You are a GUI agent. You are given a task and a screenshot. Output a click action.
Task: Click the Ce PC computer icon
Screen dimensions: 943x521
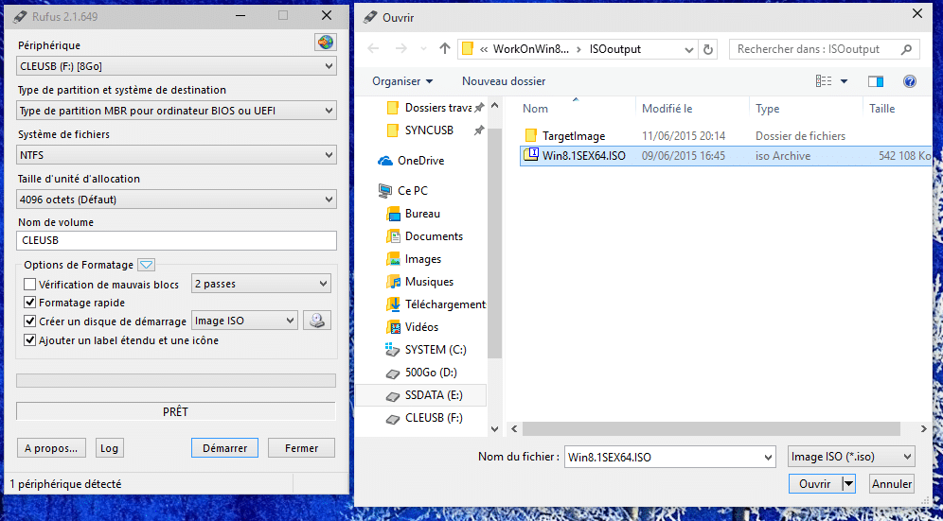pyautogui.click(x=385, y=190)
